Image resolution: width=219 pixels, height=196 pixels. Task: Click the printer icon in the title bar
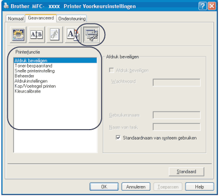(6, 6)
